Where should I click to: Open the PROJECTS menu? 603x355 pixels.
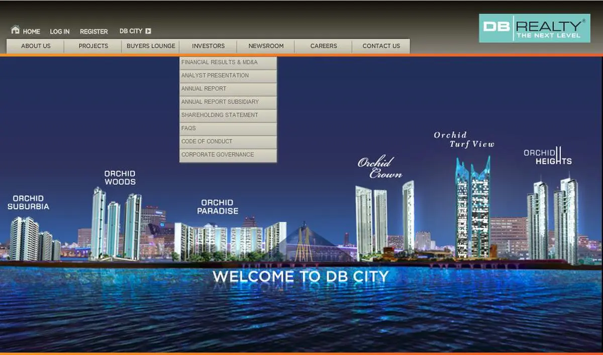click(x=93, y=46)
